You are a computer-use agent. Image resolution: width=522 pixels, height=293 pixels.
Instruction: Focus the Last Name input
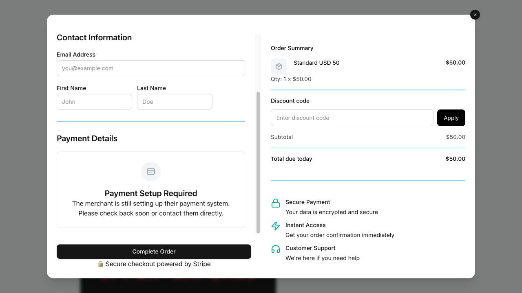175,102
